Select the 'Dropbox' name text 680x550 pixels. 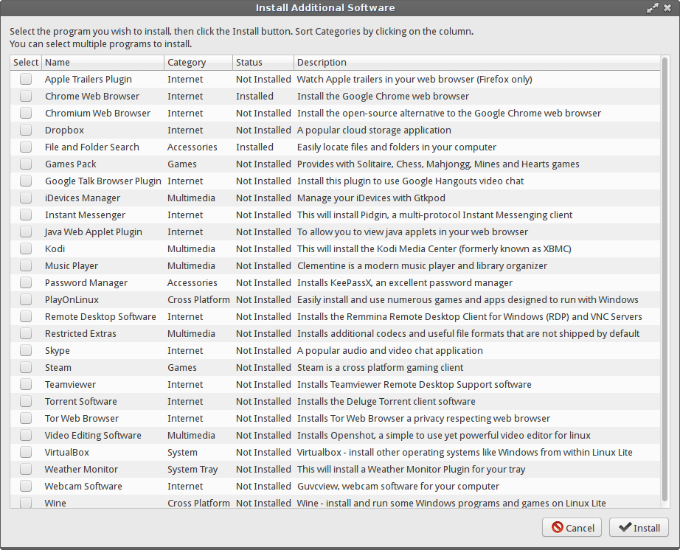click(64, 130)
